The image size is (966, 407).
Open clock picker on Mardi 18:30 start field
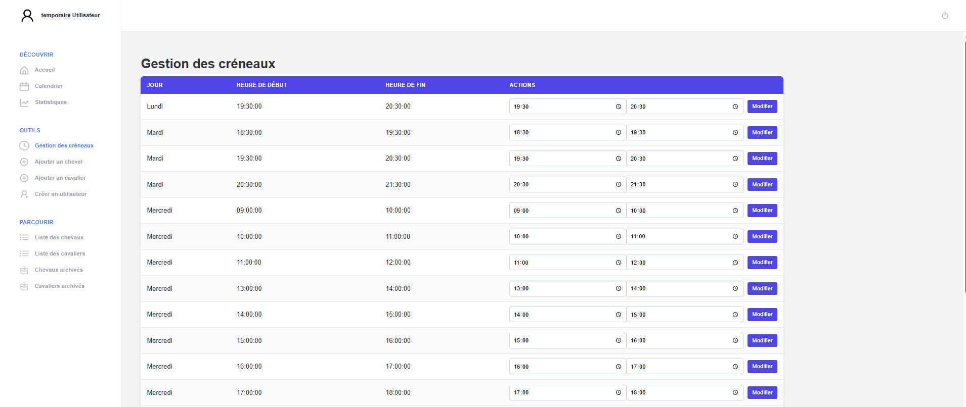click(x=618, y=132)
